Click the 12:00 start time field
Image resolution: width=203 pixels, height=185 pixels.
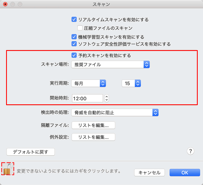tap(87, 98)
